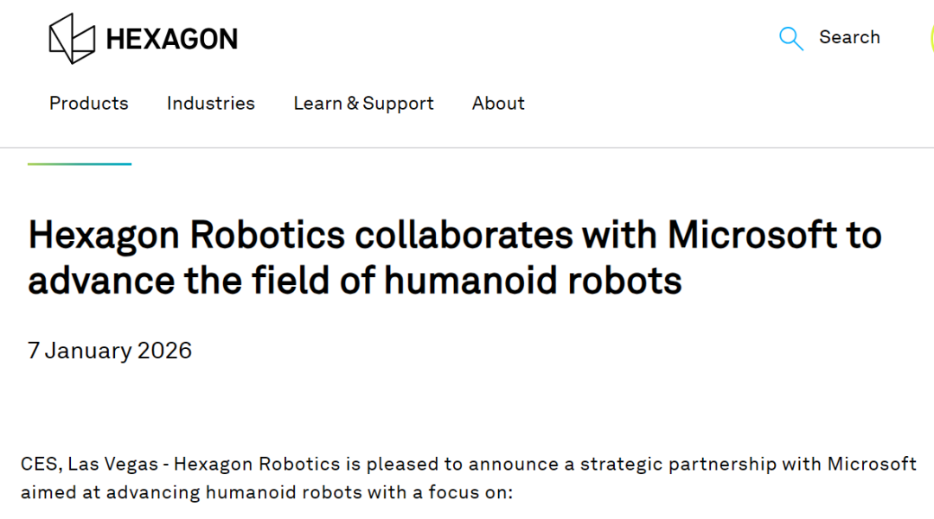Click the date 7 January 2026
This screenshot has width=934, height=519.
coord(110,351)
